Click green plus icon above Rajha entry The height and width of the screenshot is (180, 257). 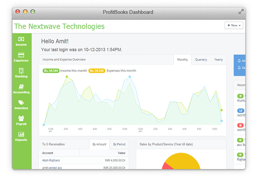[240, 155]
